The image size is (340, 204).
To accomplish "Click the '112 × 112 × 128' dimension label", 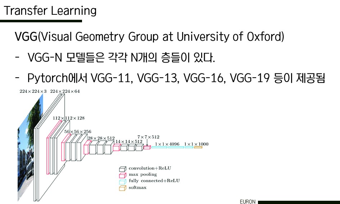I will click(x=68, y=118).
